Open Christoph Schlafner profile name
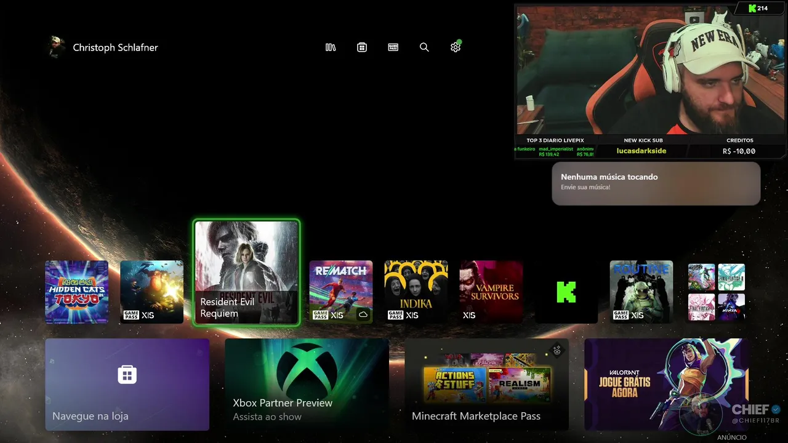Image resolution: width=788 pixels, height=443 pixels. [x=115, y=47]
